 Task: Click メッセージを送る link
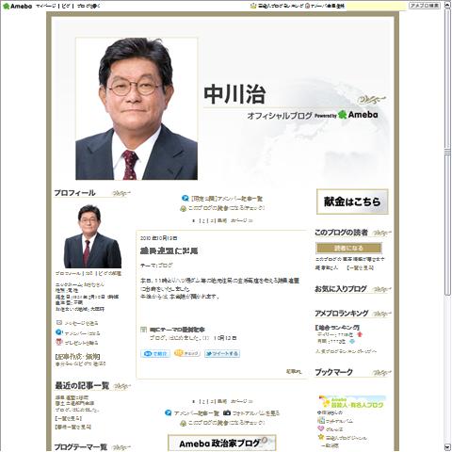(81, 323)
